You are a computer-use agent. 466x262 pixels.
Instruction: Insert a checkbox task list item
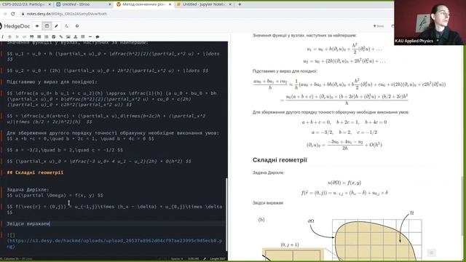click(x=53, y=37)
